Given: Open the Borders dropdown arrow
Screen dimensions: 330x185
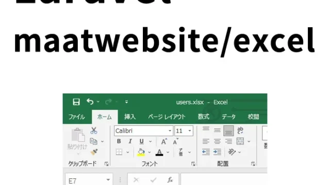Looking at the screenshot, I should [127, 152].
